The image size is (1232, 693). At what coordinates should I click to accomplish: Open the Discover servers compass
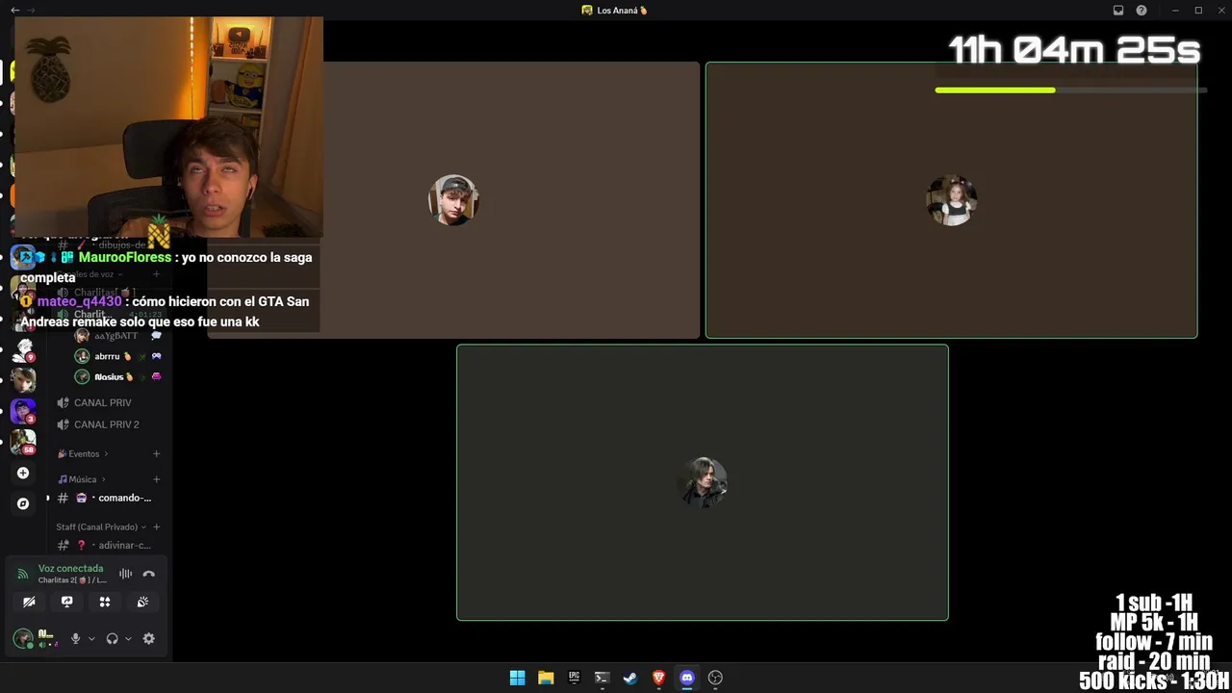coord(23,503)
